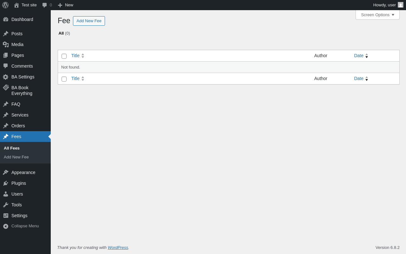Click the Pages document icon
The width and height of the screenshot is (406, 254).
click(6, 55)
